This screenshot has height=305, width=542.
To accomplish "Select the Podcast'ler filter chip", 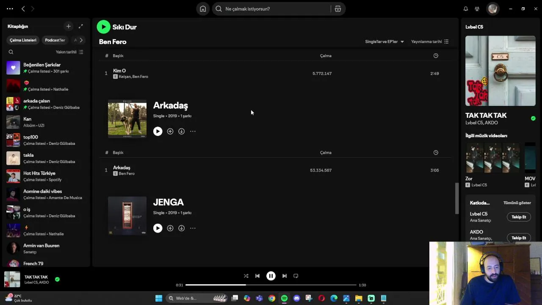I will coord(55,40).
